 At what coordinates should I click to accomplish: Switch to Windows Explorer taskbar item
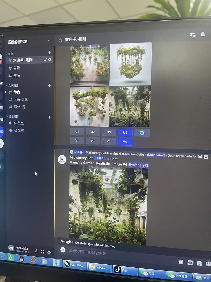coord(99,267)
